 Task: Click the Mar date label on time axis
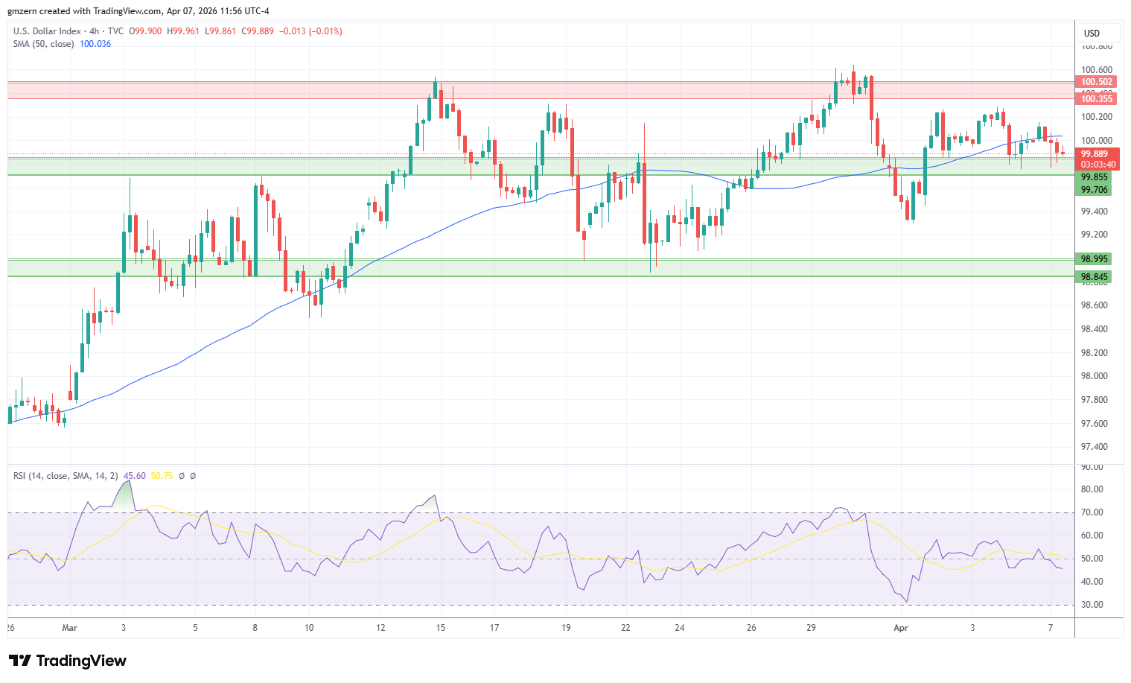70,628
